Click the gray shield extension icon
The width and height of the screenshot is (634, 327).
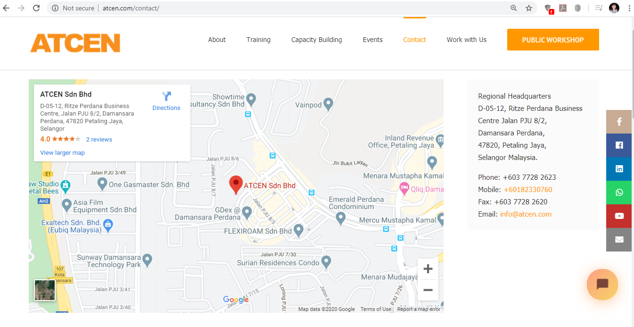click(x=577, y=8)
